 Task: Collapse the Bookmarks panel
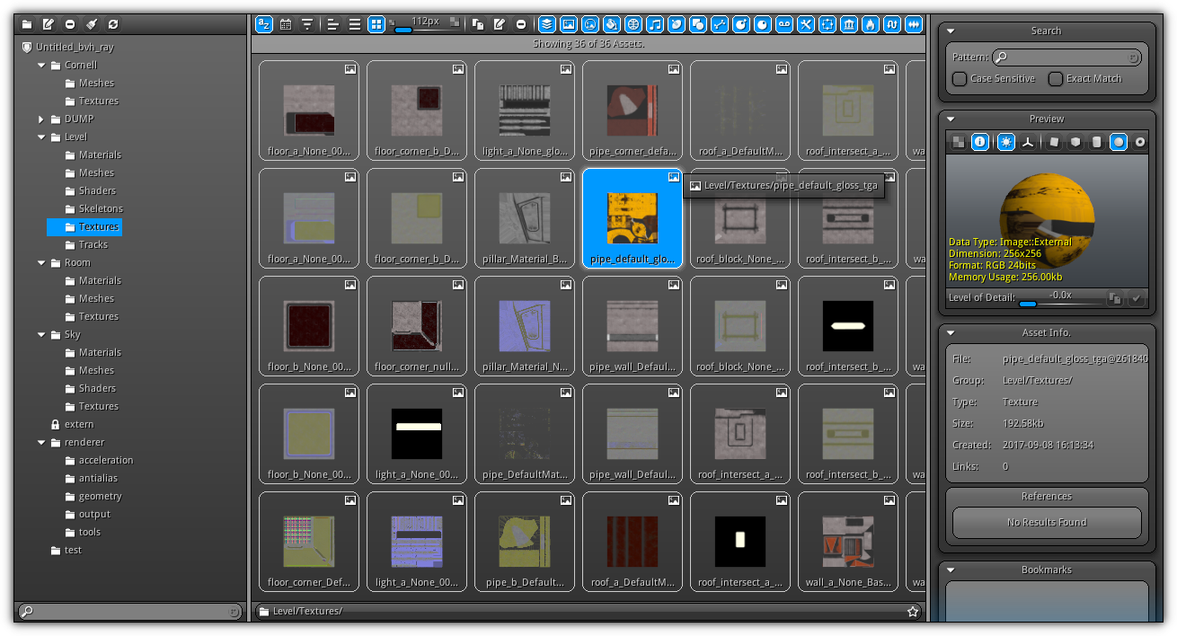click(x=951, y=570)
